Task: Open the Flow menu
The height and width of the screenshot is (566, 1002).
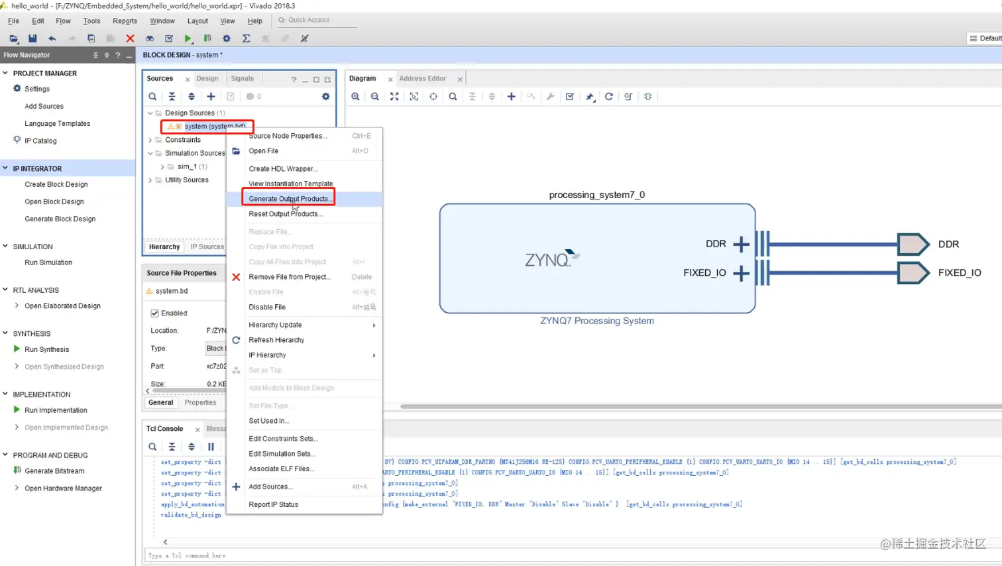Action: 63,21
